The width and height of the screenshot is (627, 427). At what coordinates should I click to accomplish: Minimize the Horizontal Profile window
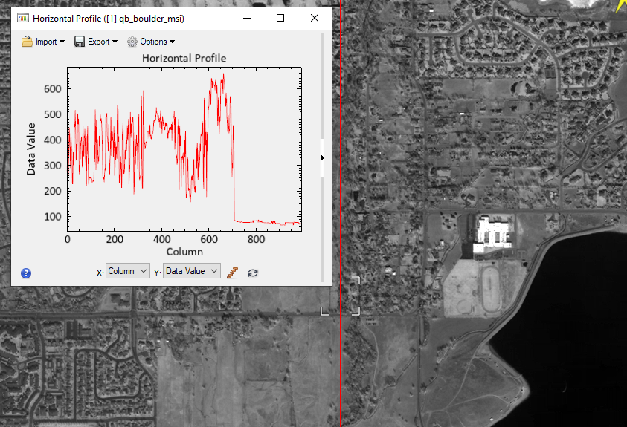(246, 18)
